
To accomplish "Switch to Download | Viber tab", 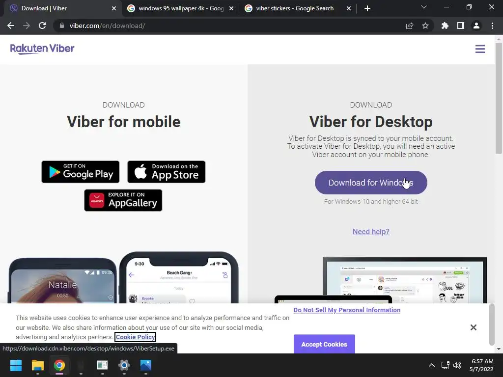I will click(61, 8).
